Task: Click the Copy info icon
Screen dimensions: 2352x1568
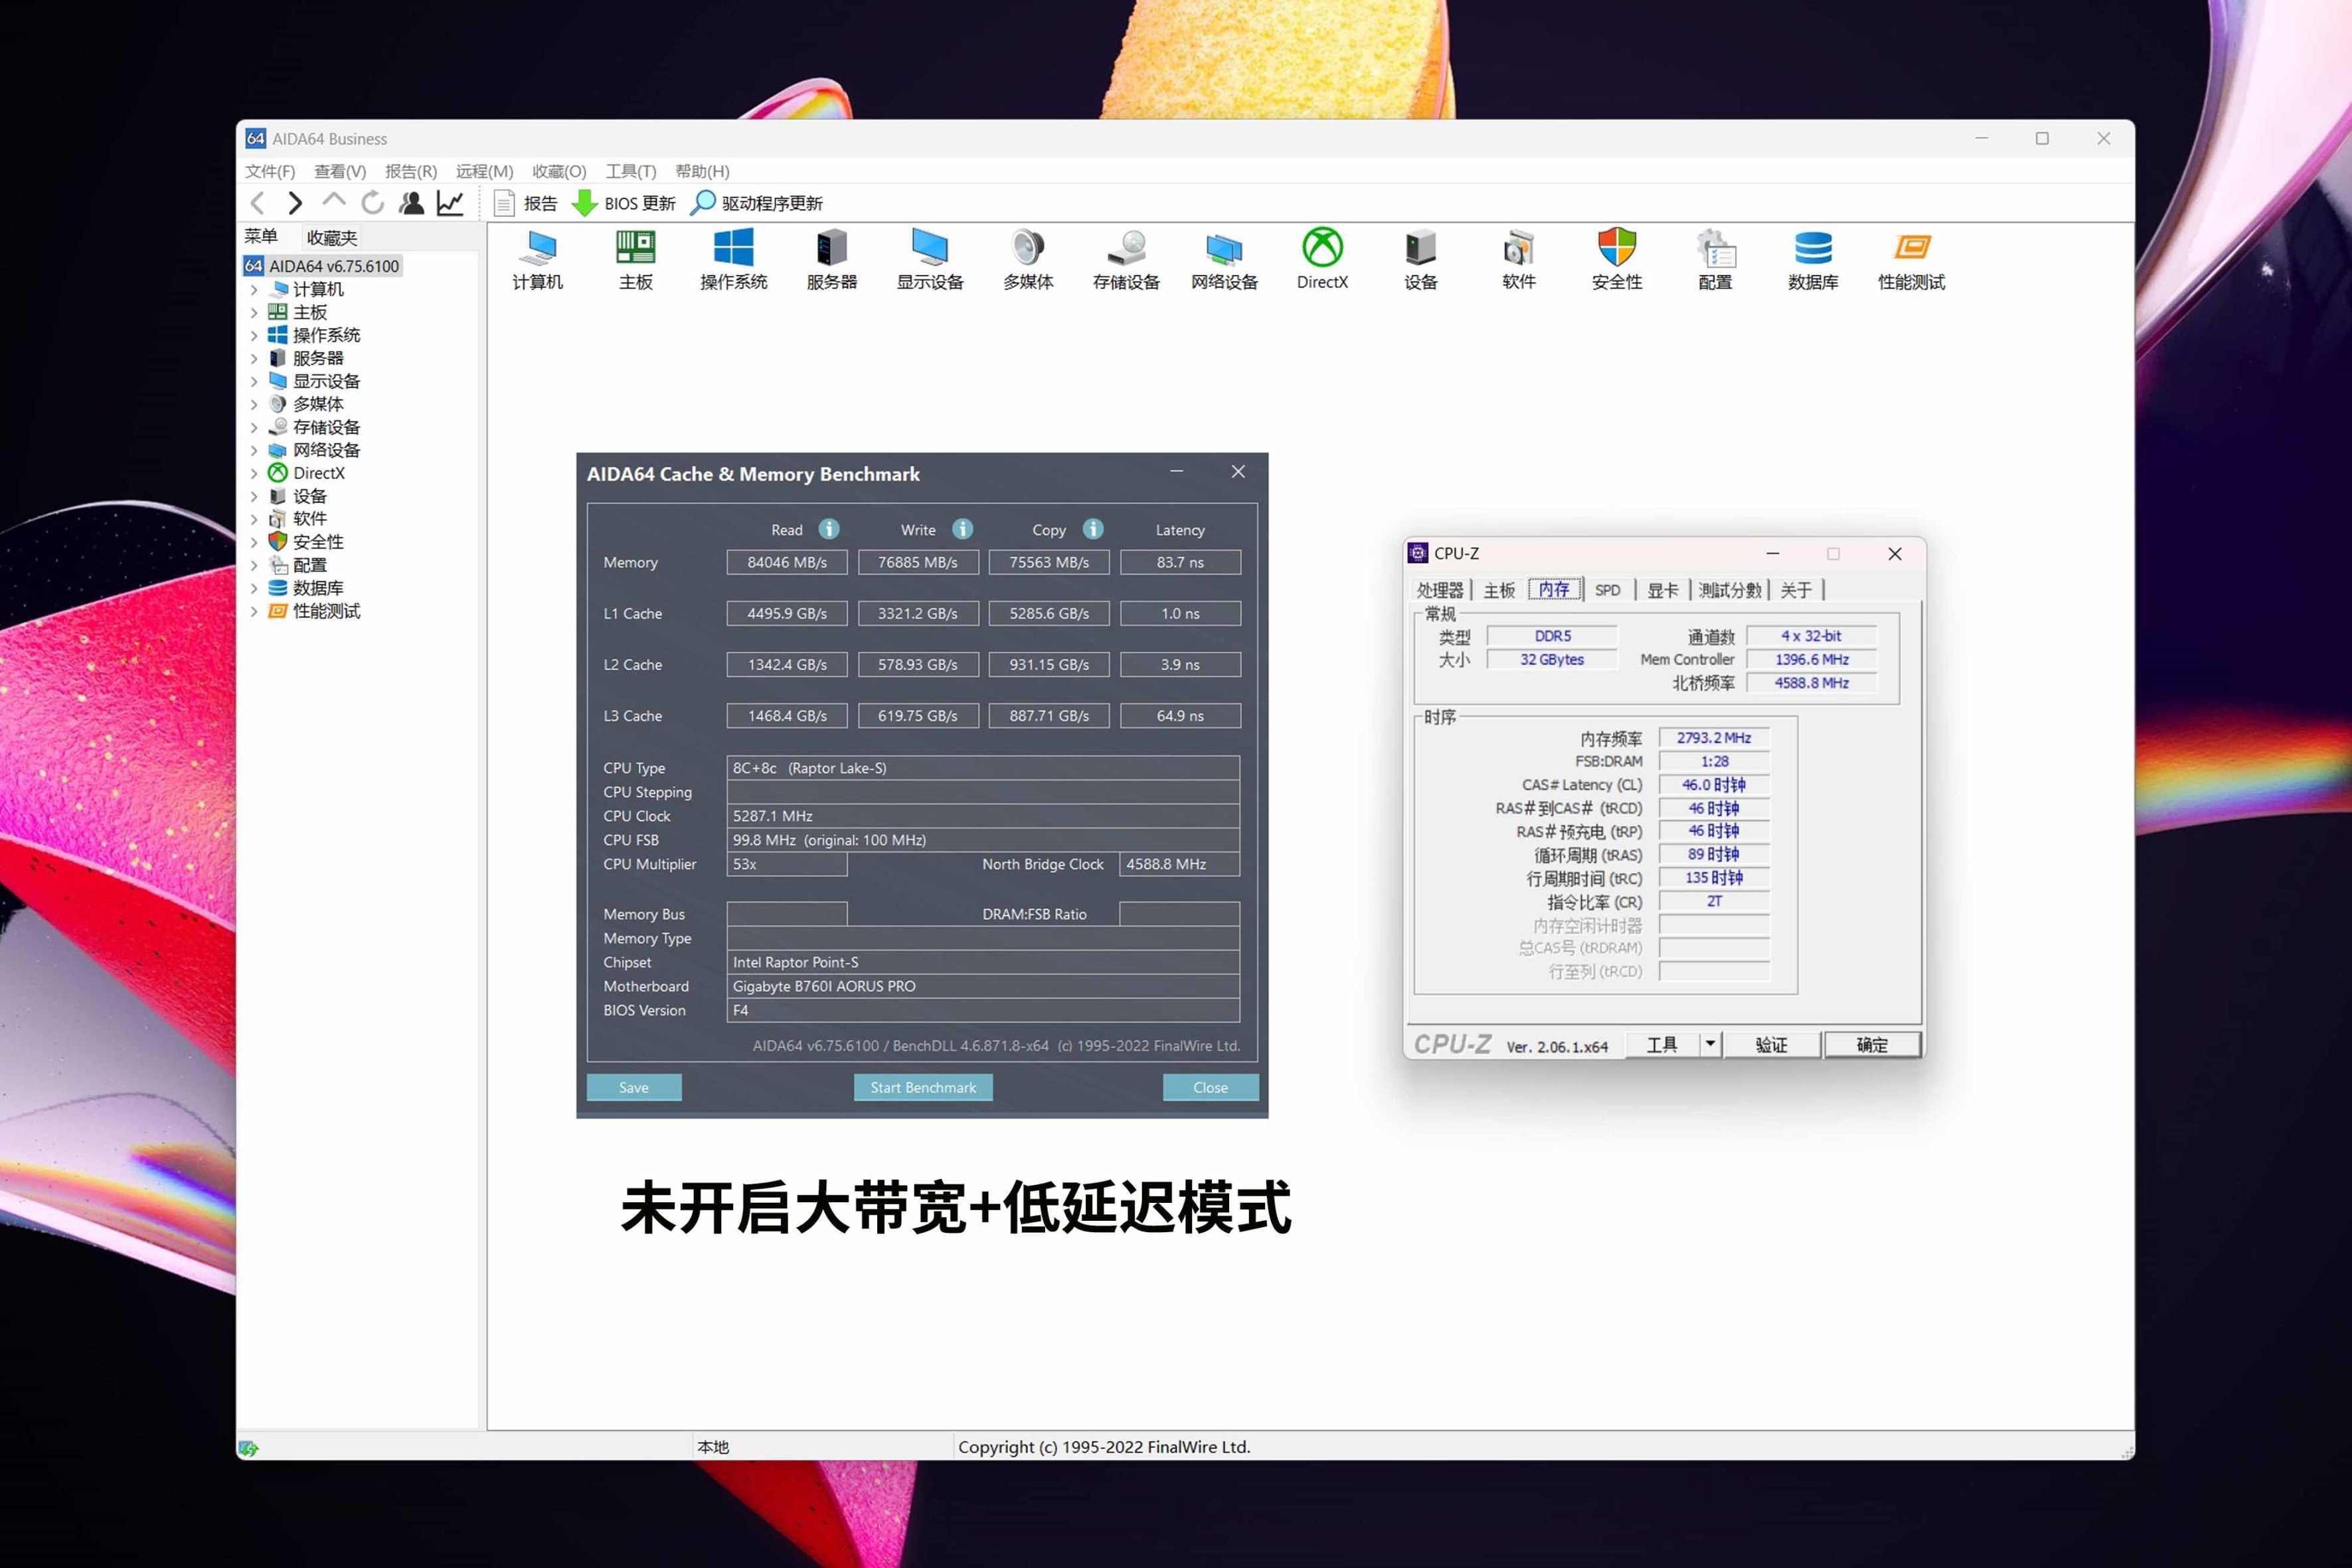Action: click(1093, 529)
